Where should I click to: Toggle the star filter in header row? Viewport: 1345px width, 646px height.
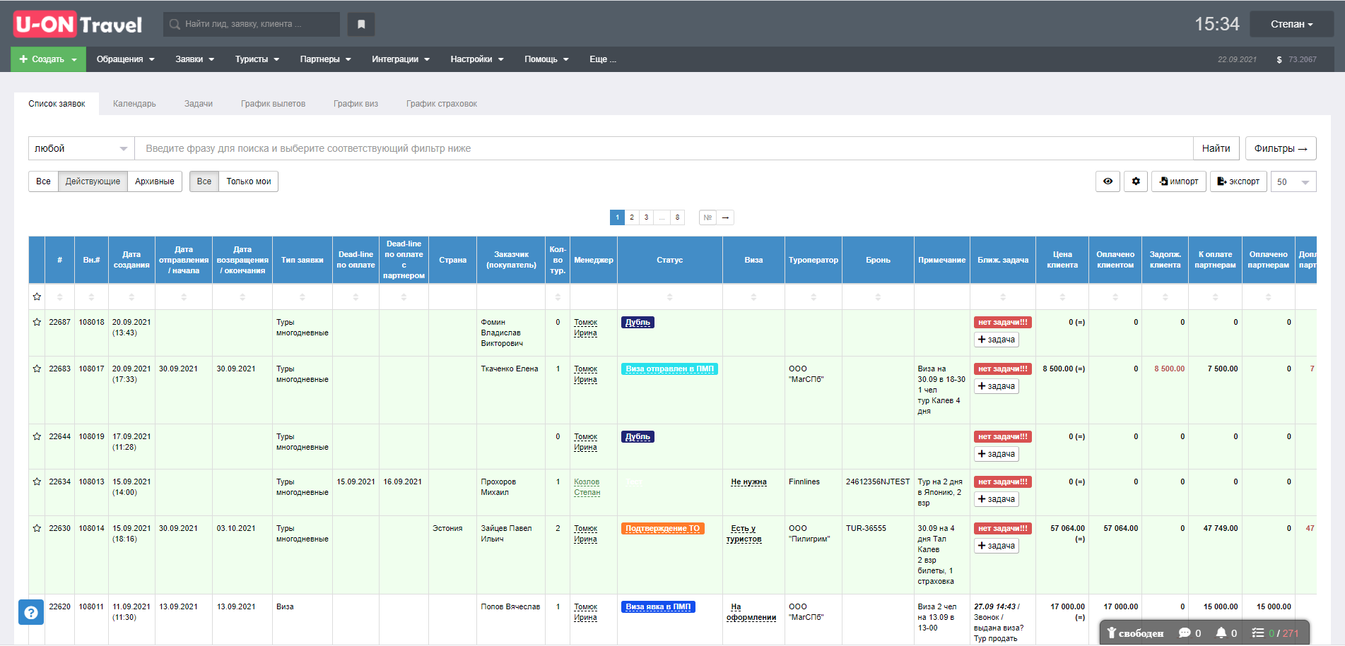37,297
